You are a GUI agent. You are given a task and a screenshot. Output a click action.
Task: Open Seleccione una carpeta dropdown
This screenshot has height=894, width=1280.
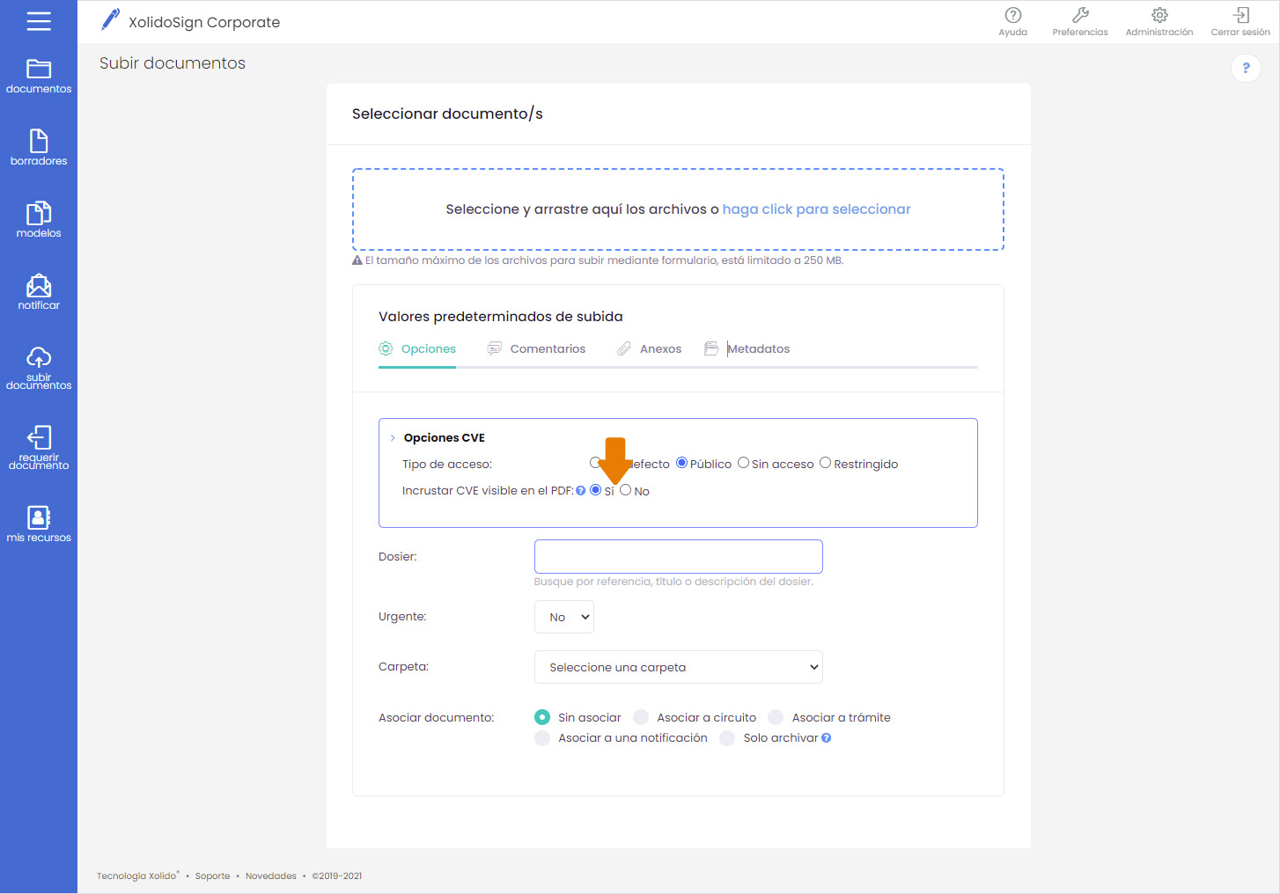(x=679, y=667)
